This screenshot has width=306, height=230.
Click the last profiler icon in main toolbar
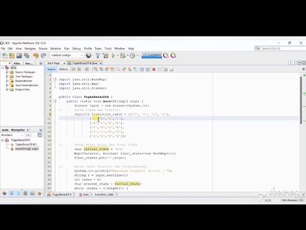point(173,56)
